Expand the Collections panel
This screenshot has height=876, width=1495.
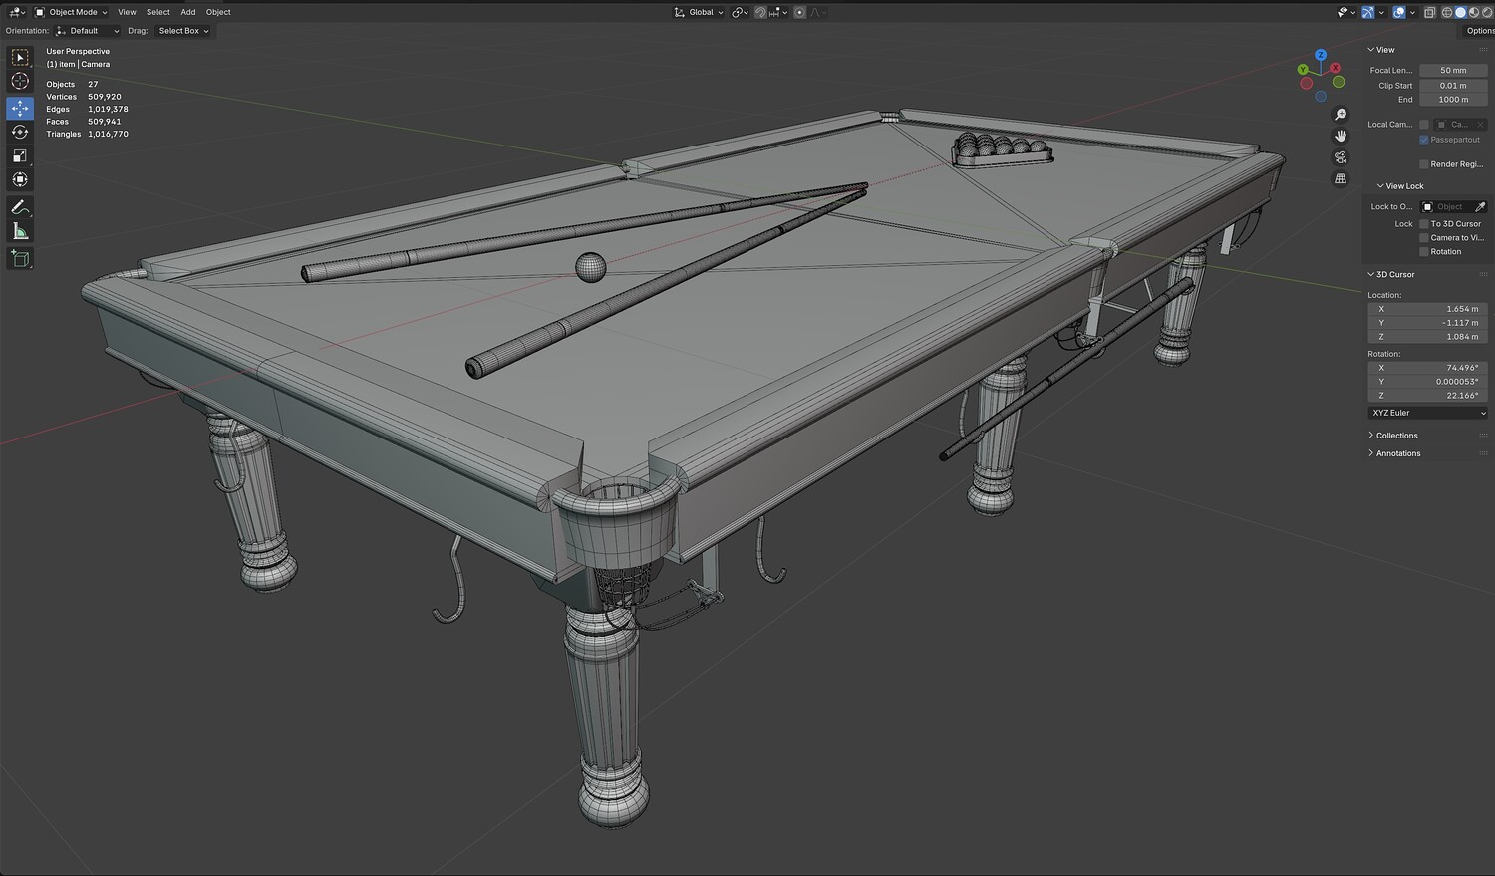coord(1392,436)
